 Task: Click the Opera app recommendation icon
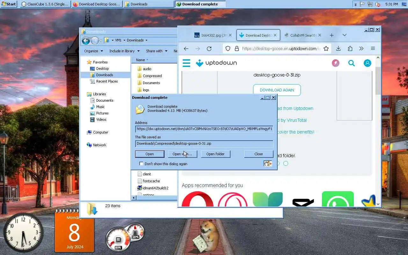(x=198, y=199)
